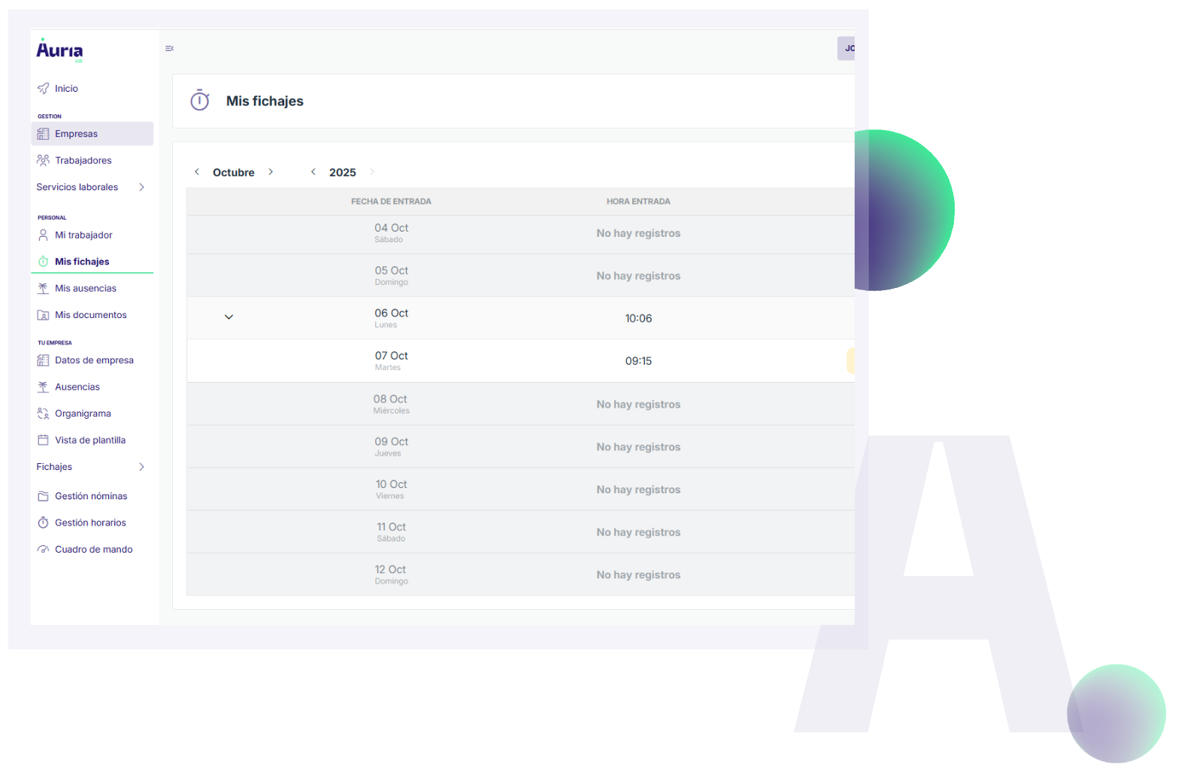
Task: Open Fichajes menu label
Action: point(54,467)
